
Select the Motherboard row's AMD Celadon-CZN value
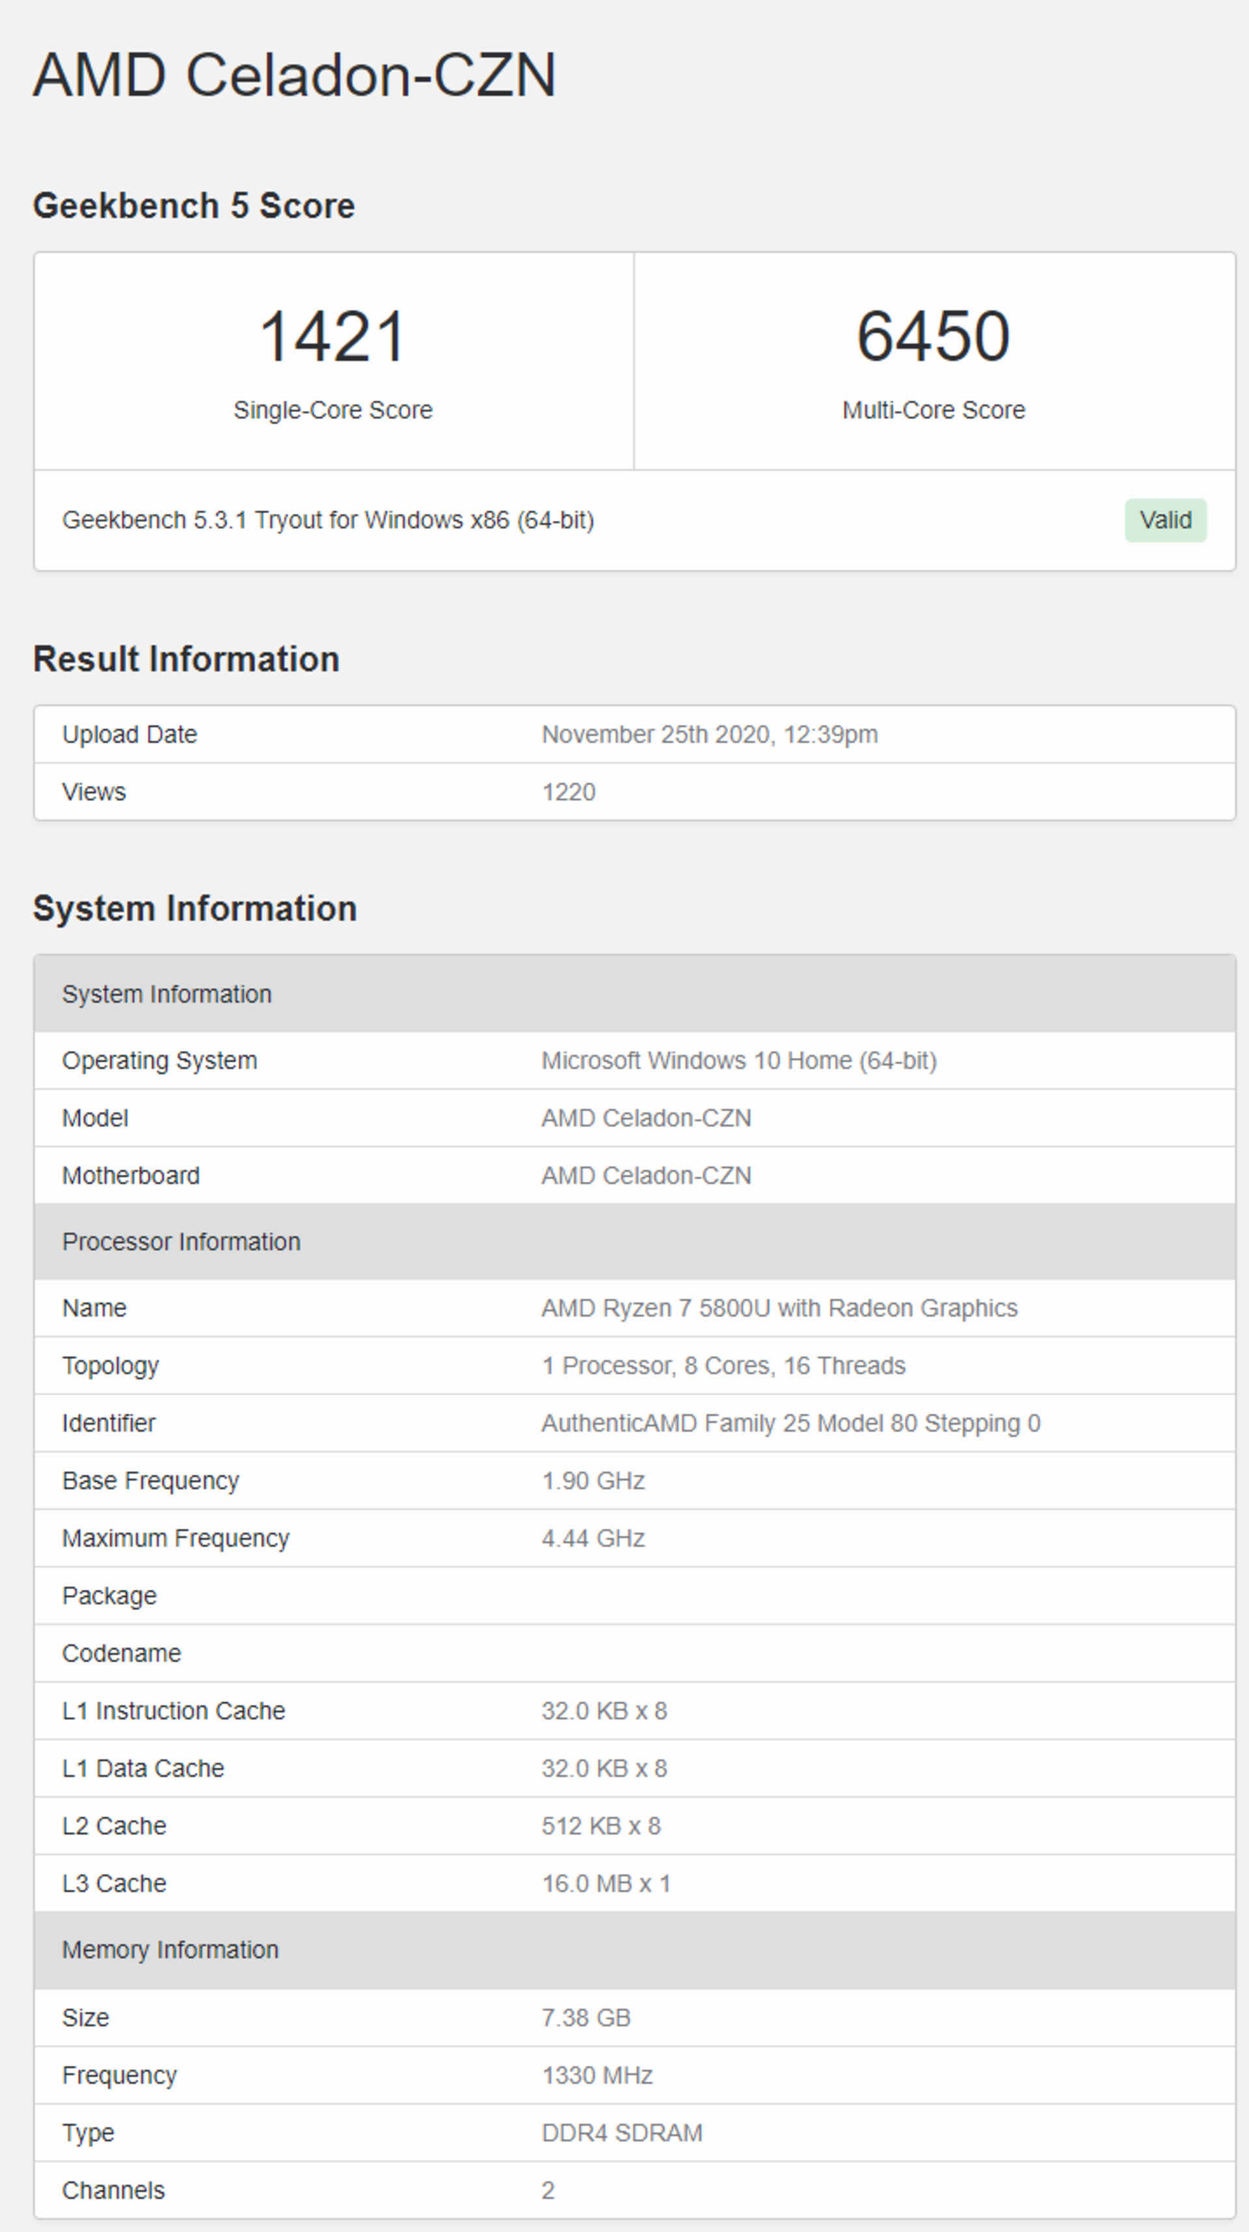(x=647, y=1176)
